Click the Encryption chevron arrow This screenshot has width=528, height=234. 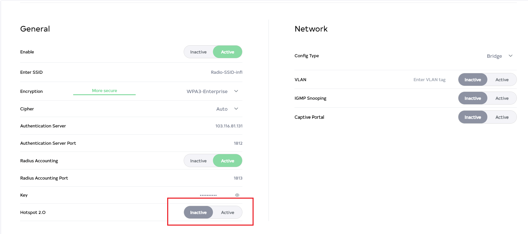(x=236, y=91)
